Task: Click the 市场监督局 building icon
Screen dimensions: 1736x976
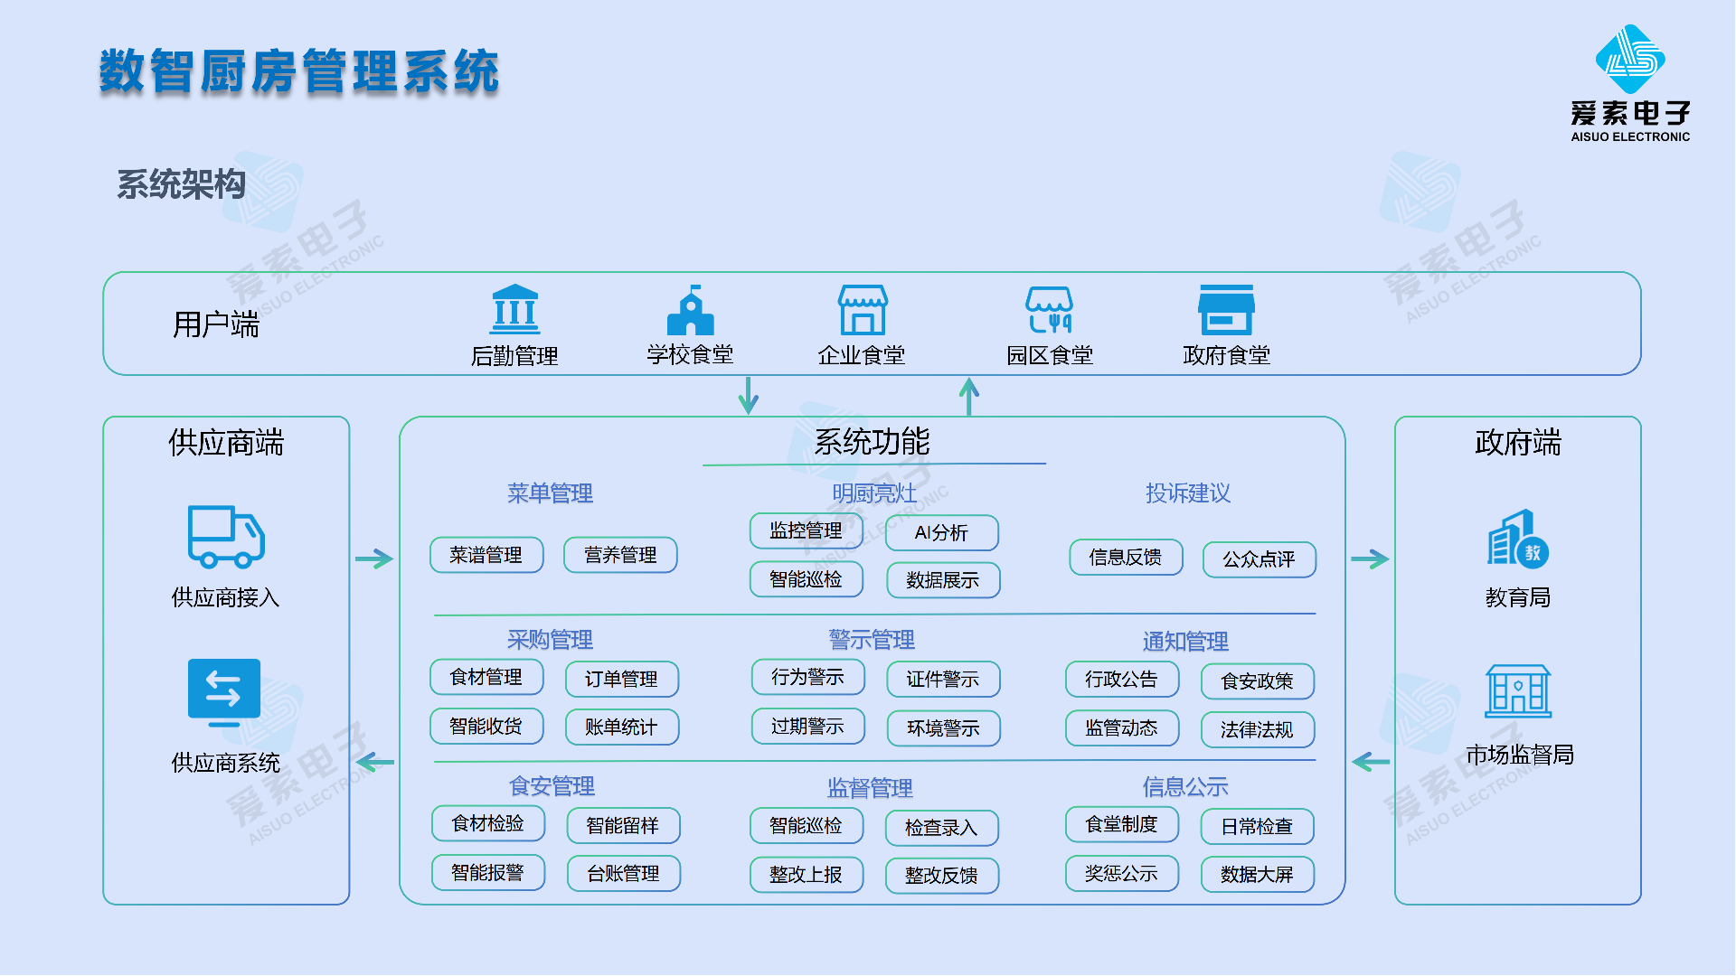Action: pyautogui.click(x=1518, y=691)
